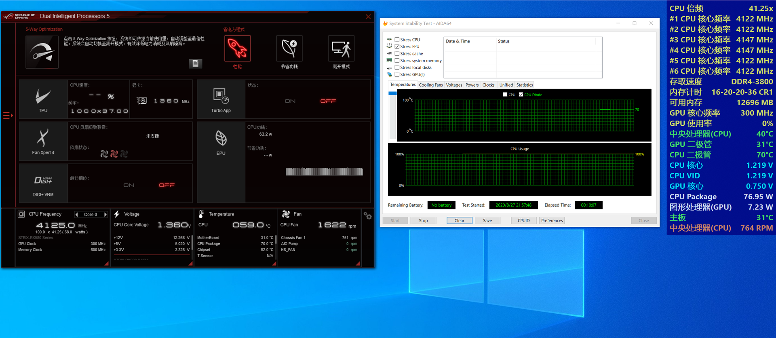This screenshot has height=338, width=776.
Task: Open the Fan Xpert 4 icon
Action: tap(43, 138)
